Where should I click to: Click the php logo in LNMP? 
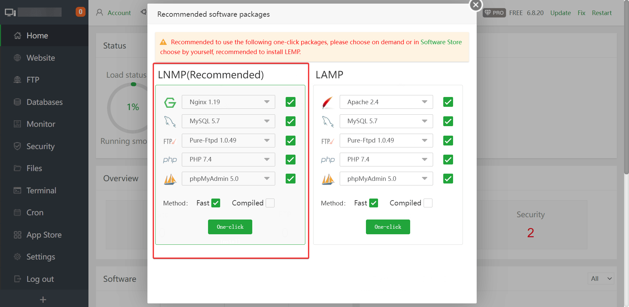(x=170, y=160)
